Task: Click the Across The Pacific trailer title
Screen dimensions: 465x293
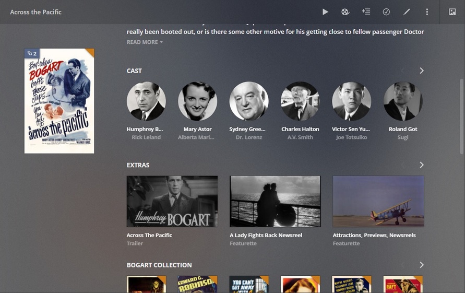Action: tap(149, 235)
